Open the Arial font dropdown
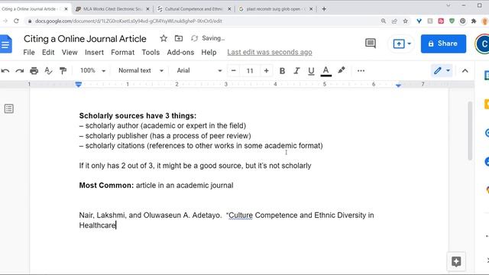 pos(199,71)
